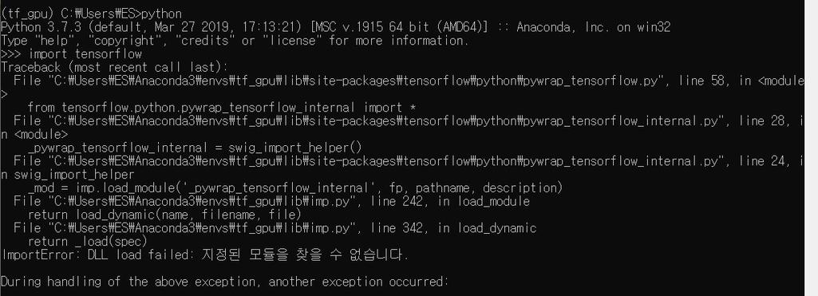The image size is (818, 296).
Task: Click the 'Traceback (most recent call last):' line
Action: [x=108, y=67]
